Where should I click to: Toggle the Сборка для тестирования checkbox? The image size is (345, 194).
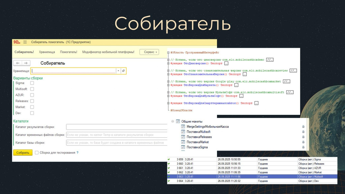[x=37, y=153]
